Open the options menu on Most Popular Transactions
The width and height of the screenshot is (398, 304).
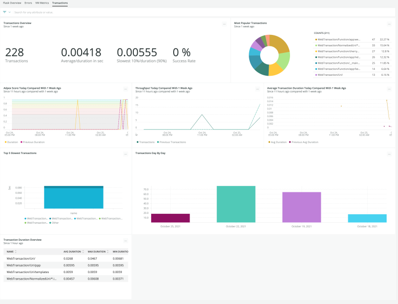click(x=390, y=23)
